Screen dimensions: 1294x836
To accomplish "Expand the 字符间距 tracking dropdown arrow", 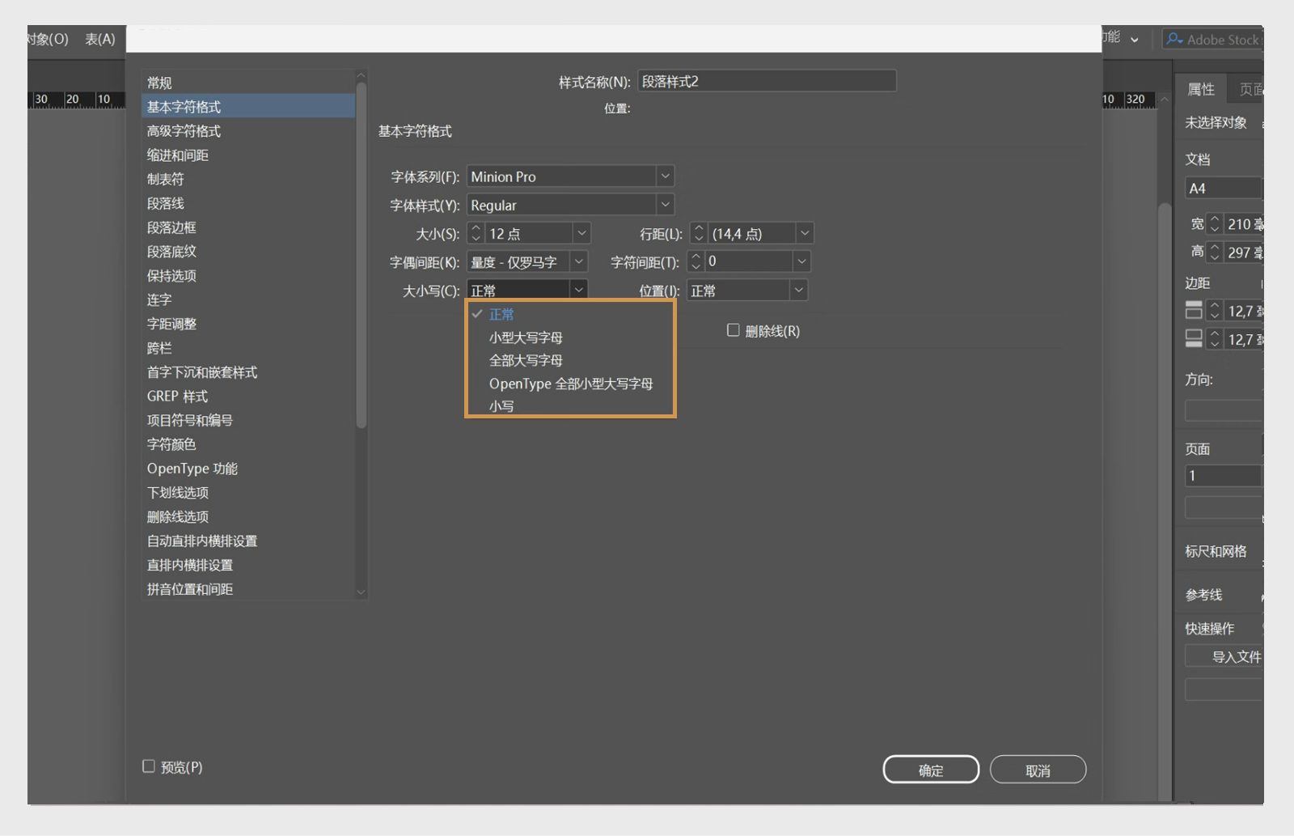I will coord(801,261).
